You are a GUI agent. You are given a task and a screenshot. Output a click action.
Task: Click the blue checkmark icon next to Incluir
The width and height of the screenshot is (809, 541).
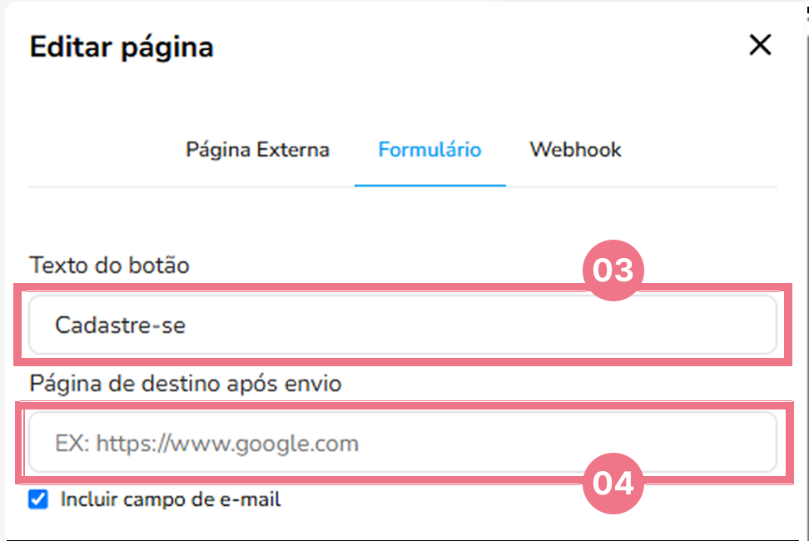click(x=38, y=499)
